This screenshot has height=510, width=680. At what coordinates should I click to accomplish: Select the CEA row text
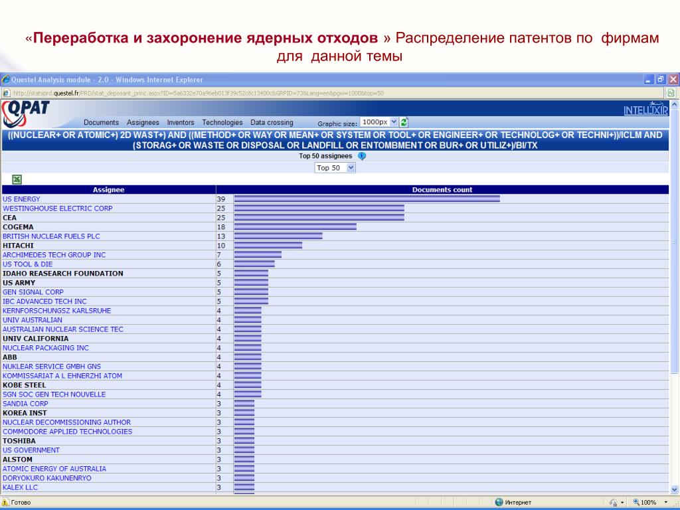point(9,218)
